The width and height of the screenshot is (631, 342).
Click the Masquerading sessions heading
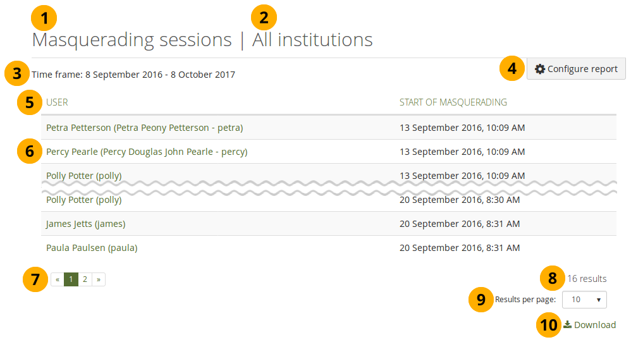132,40
